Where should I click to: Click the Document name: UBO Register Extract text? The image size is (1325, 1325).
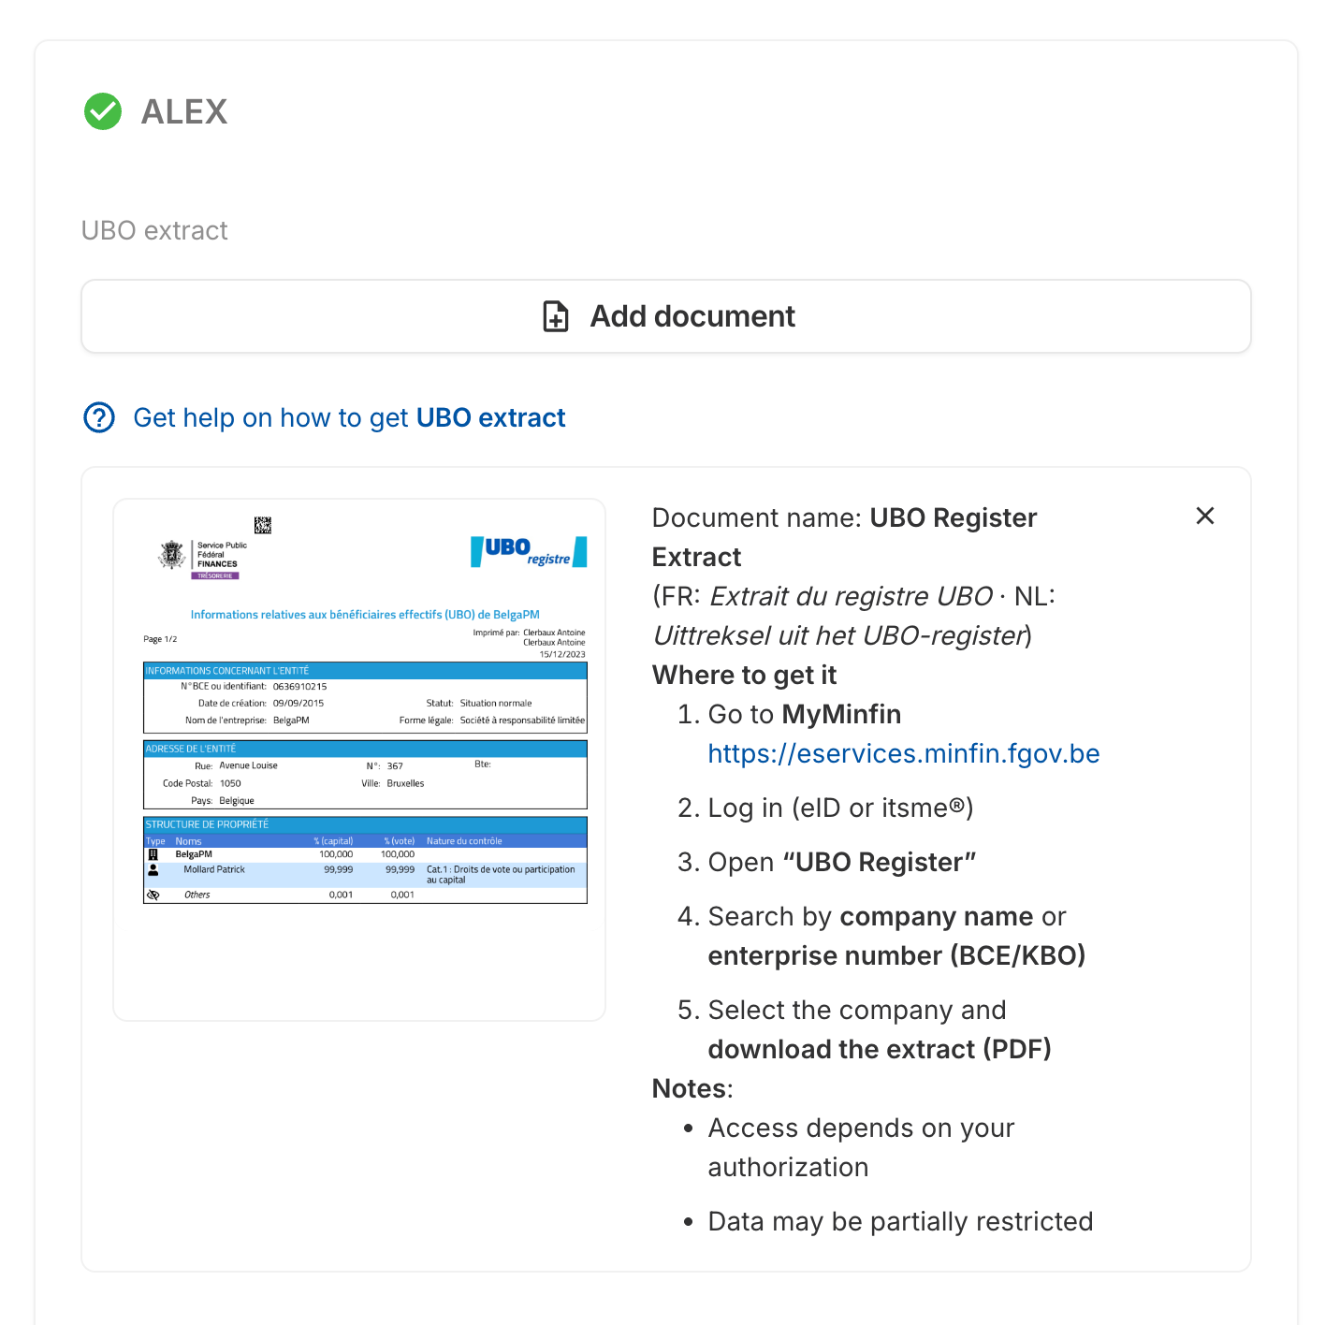844,537
